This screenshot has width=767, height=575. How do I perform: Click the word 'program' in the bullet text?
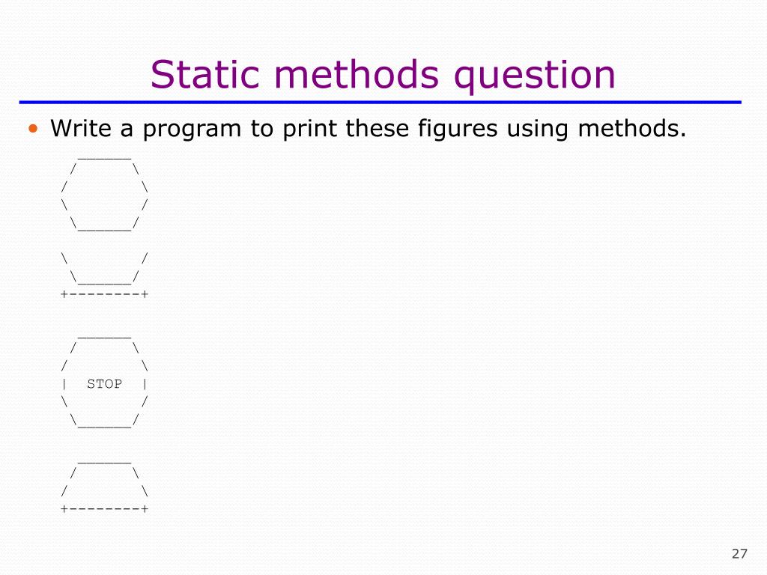192,130
